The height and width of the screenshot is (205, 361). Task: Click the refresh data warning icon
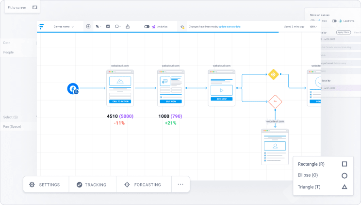(182, 27)
